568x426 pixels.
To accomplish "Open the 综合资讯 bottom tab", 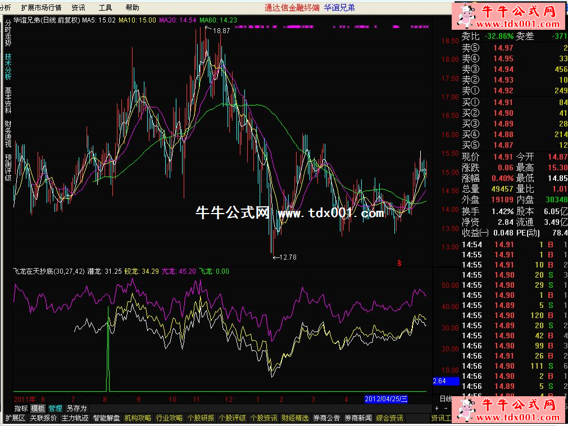I will pos(390,418).
